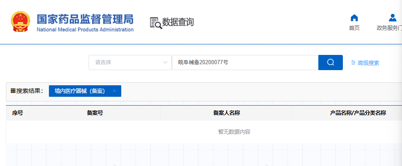Remove the 境内医疗器械（备案）filter tag
The width and height of the screenshot is (402, 166).
pos(114,91)
